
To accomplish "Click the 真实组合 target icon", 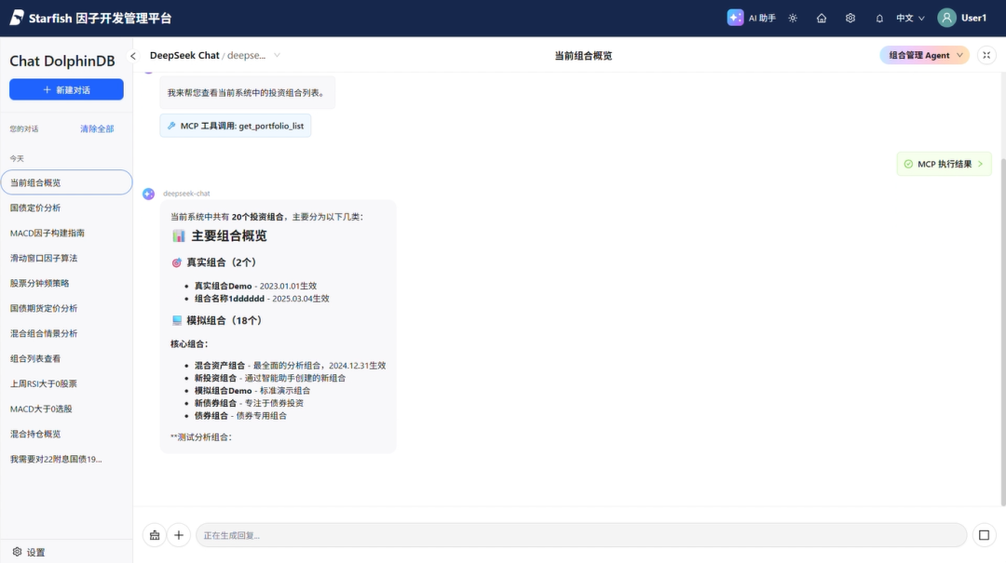I will tap(176, 262).
